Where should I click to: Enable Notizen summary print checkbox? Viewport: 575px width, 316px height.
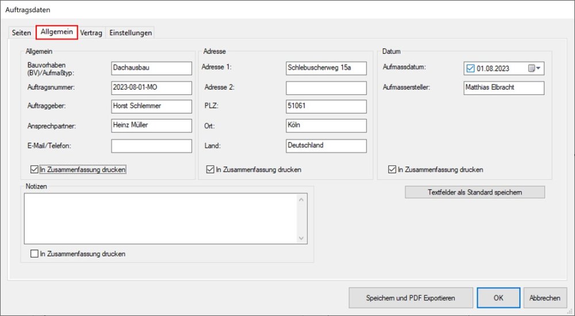tap(34, 253)
